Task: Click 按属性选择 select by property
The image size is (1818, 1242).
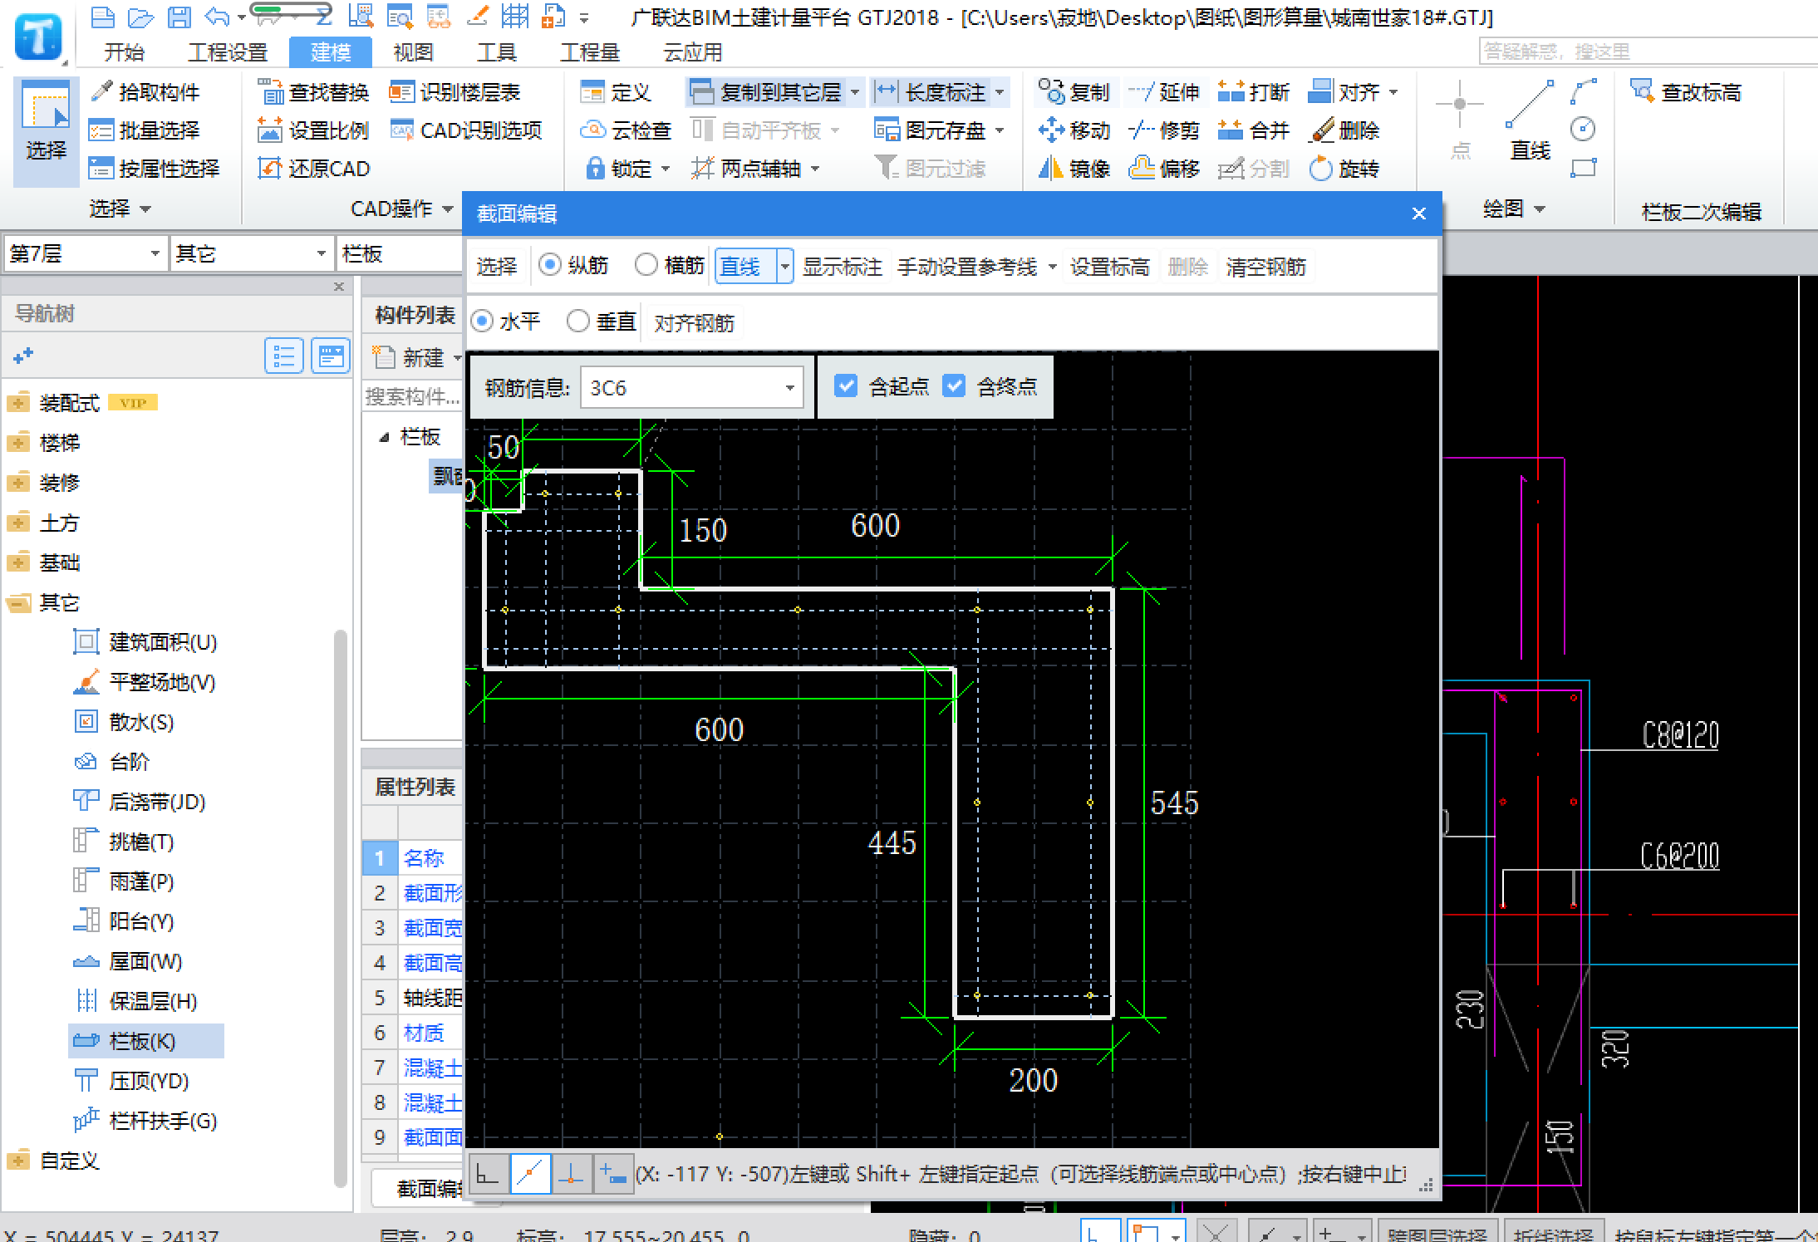Action: 155,169
